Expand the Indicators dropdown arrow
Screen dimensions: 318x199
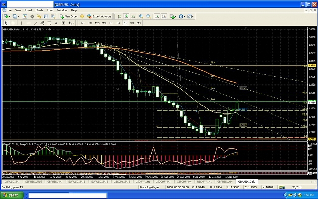[x=176, y=16]
